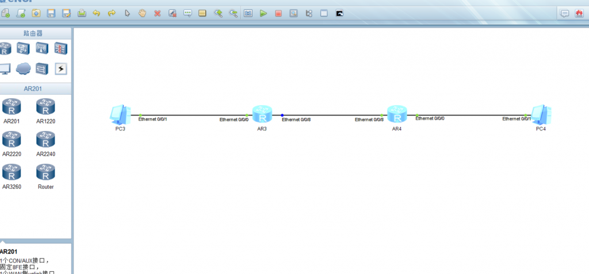Select the hand pan tool
Screen dimensions: 589x274
142,14
